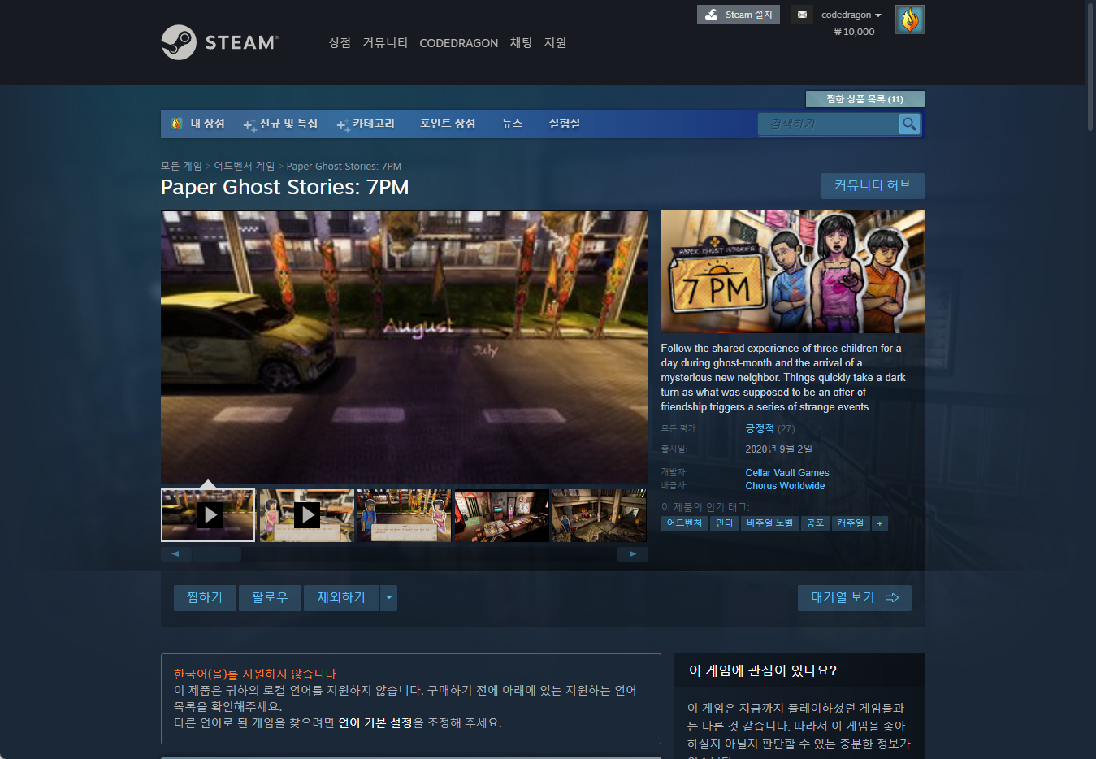Open the 실험실 tab
The image size is (1096, 759).
click(564, 124)
